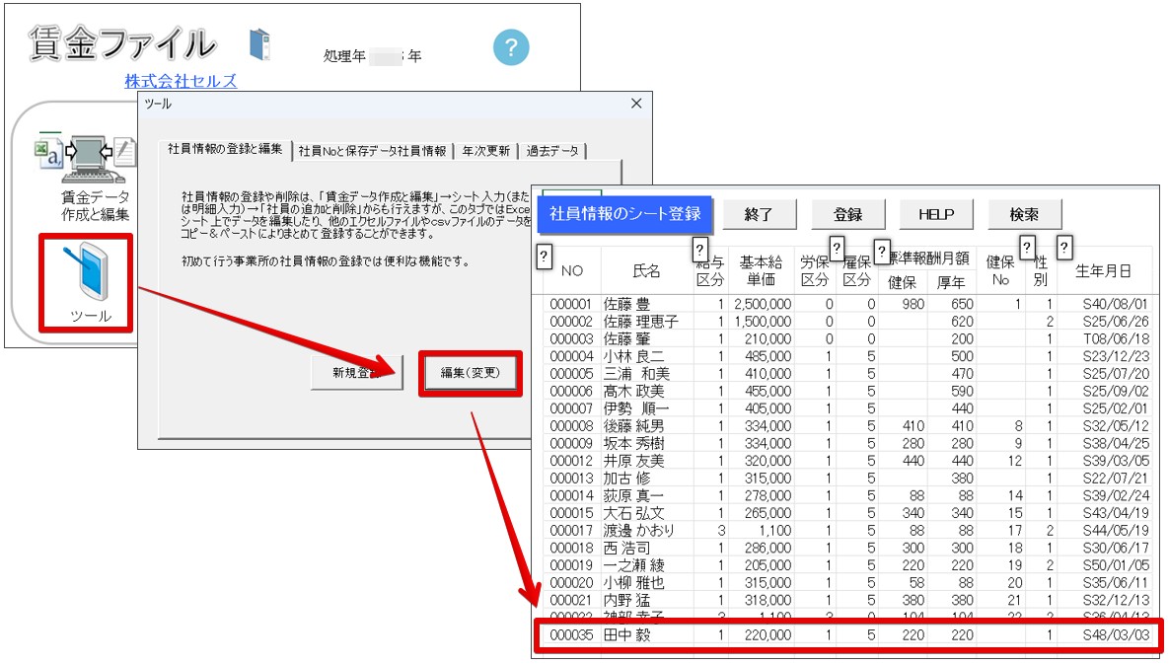Select employee name 後藤 純男
Viewport: 1169px width, 665px height.
pyautogui.click(x=633, y=425)
